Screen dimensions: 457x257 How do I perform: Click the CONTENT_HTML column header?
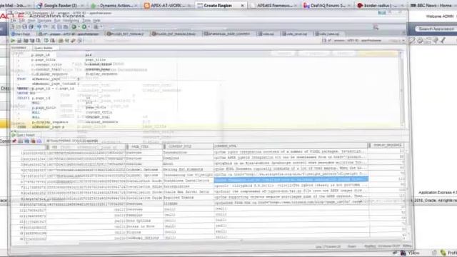[x=291, y=146]
